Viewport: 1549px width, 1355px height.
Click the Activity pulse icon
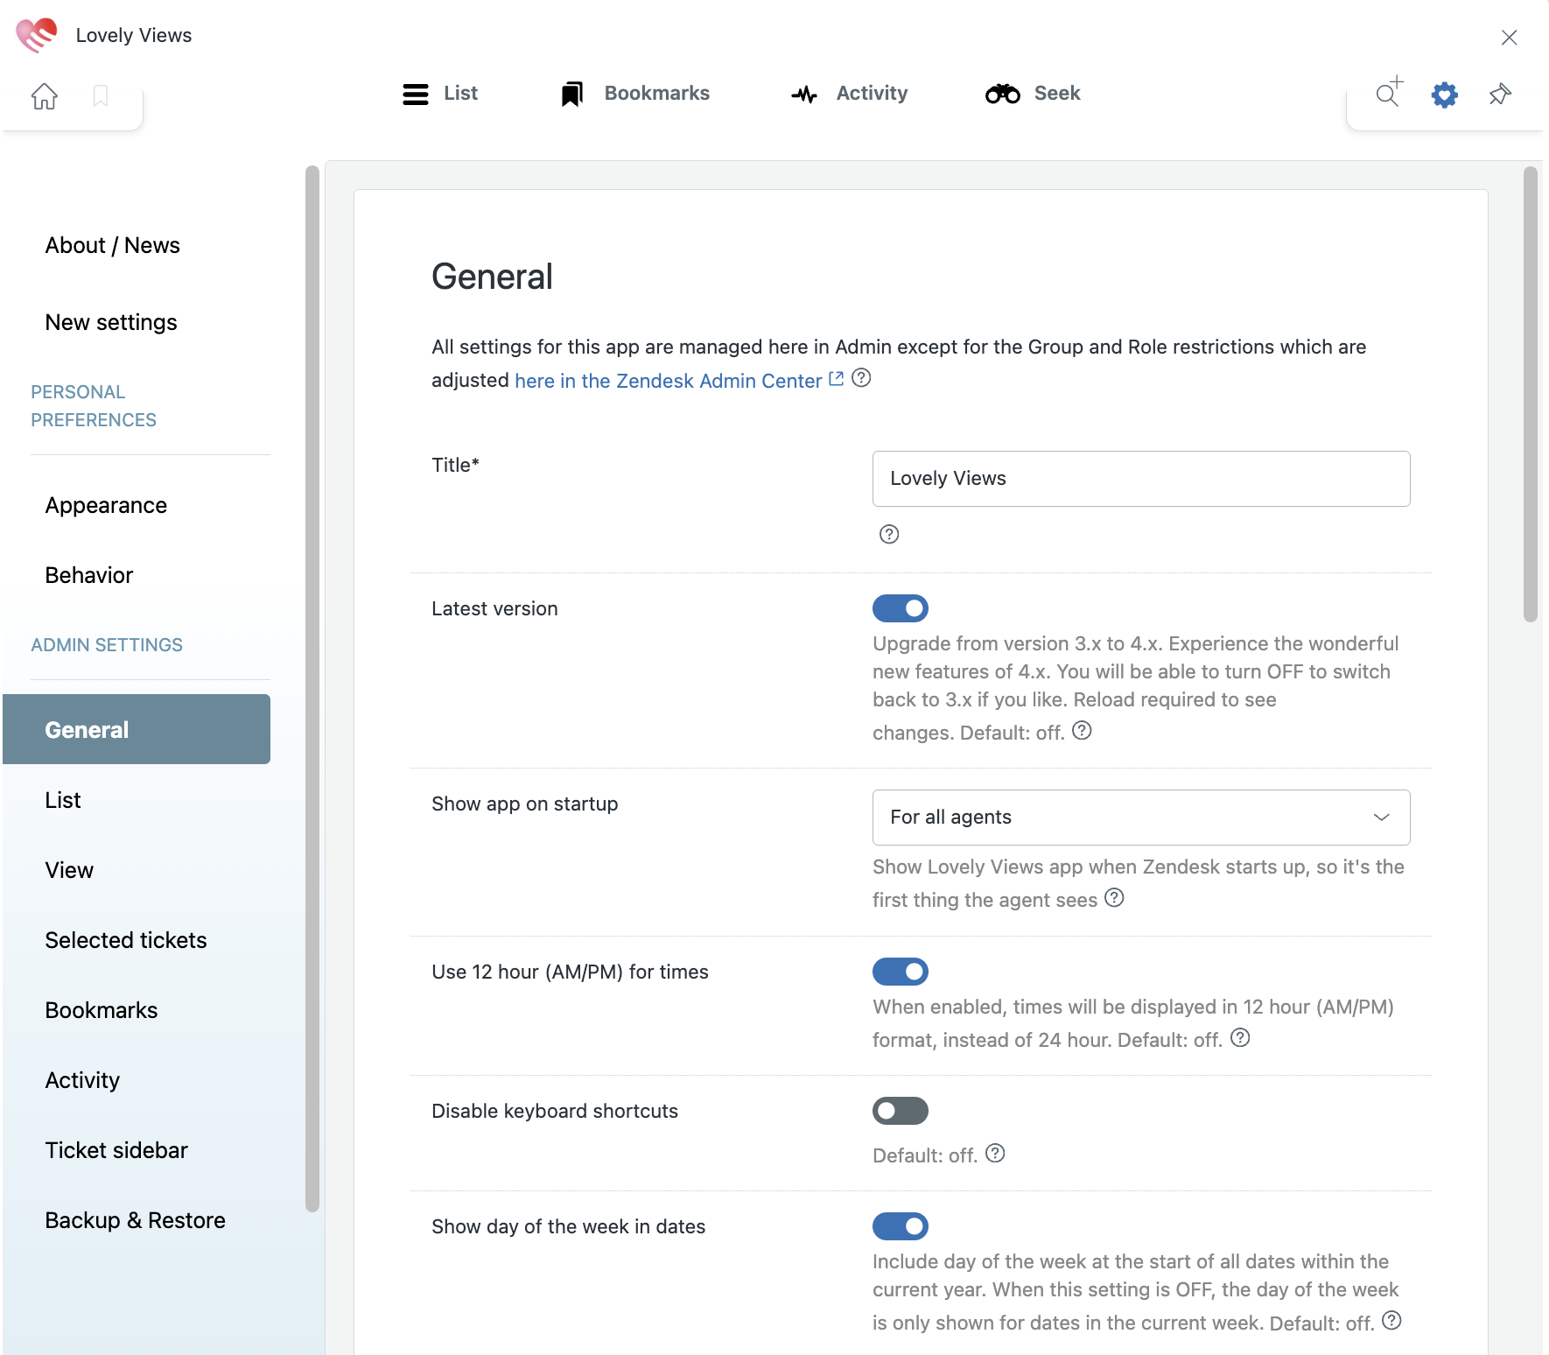[x=804, y=94]
